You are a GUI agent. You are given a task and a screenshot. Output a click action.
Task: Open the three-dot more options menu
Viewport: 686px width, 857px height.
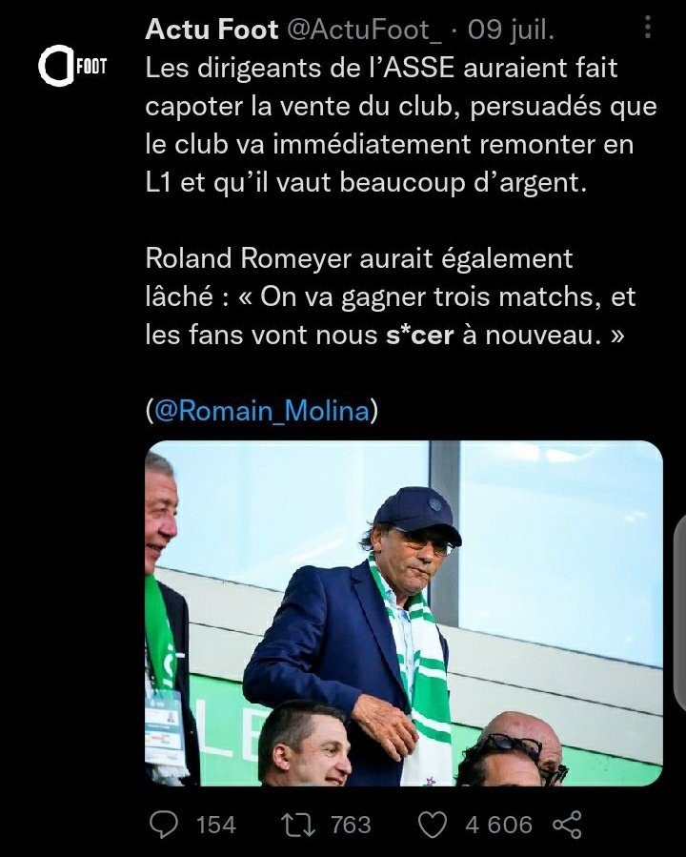click(x=648, y=27)
